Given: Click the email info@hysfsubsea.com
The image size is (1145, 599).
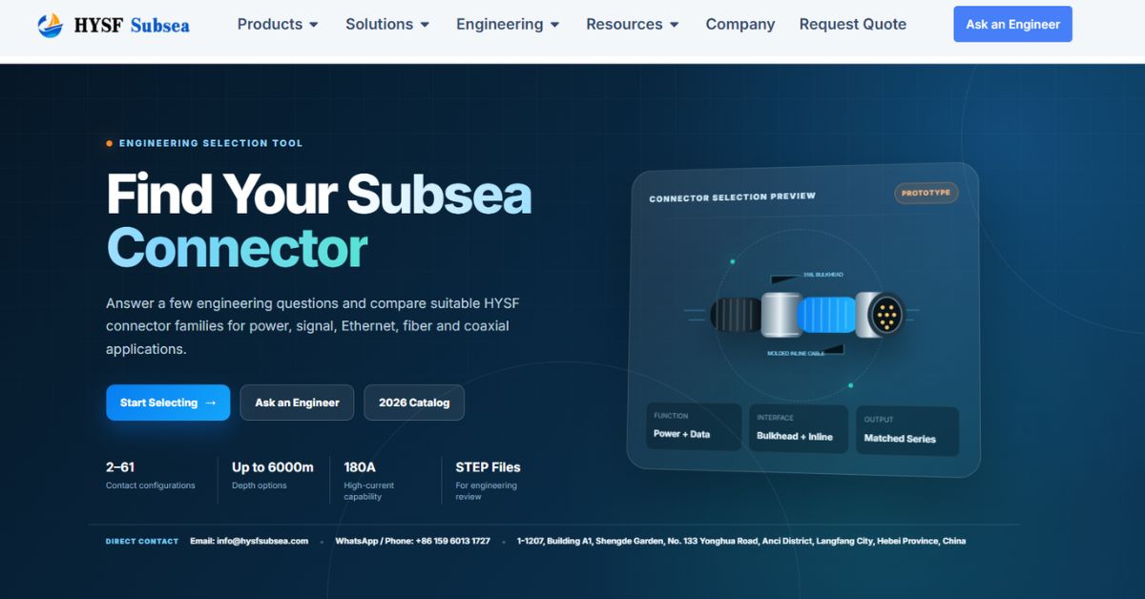Looking at the screenshot, I should click(249, 541).
